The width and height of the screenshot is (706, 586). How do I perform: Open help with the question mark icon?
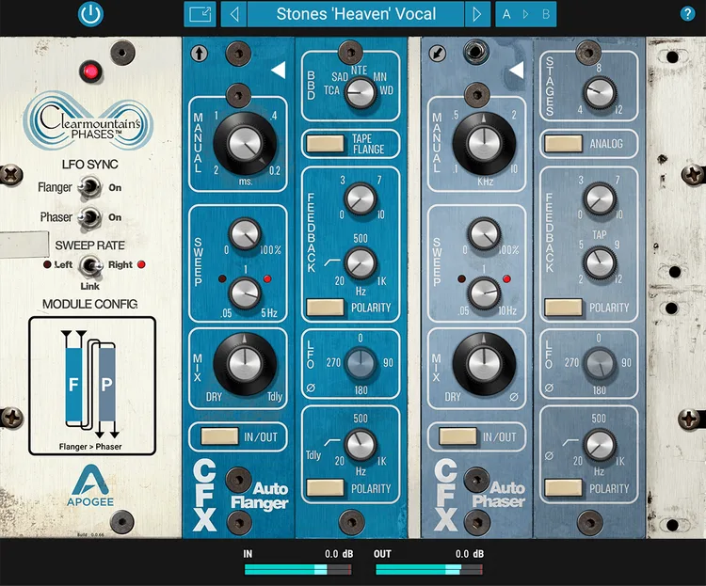pyautogui.click(x=687, y=14)
